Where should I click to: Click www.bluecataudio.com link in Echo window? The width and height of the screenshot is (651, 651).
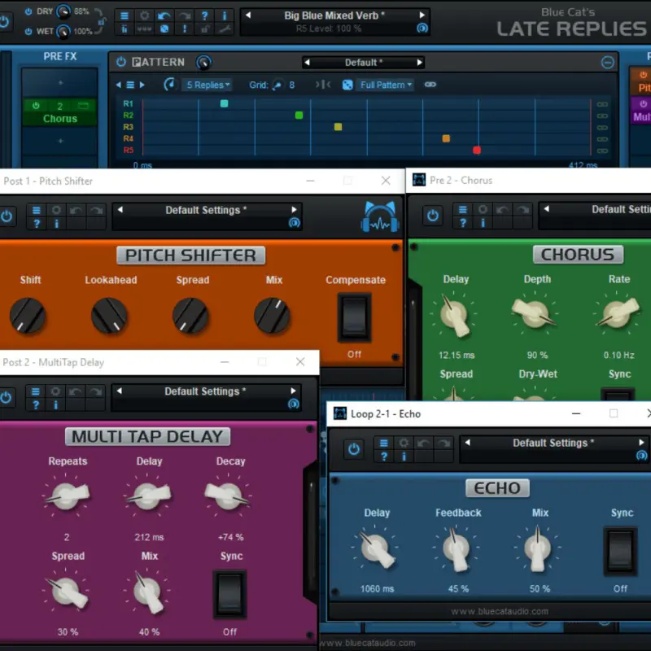coord(499,611)
